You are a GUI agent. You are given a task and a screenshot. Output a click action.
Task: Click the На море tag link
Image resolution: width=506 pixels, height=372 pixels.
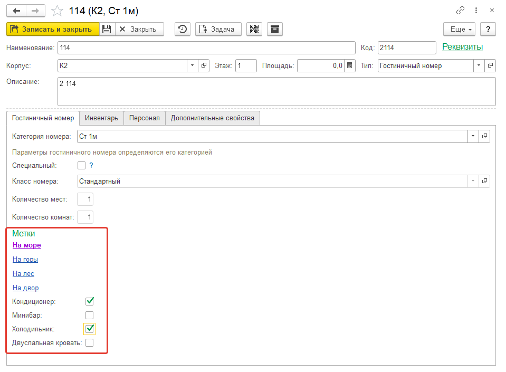(x=27, y=245)
